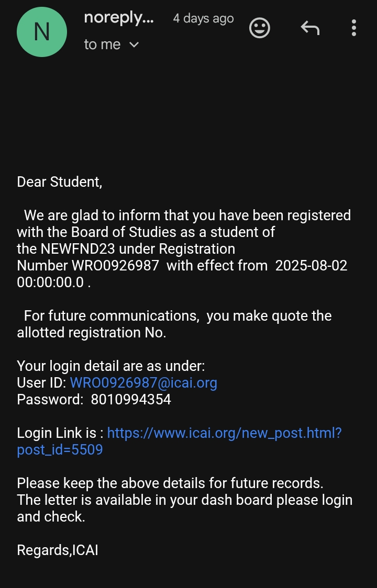Open the WRO0926987@icai.org email link
This screenshot has height=588, width=377.
[143, 383]
